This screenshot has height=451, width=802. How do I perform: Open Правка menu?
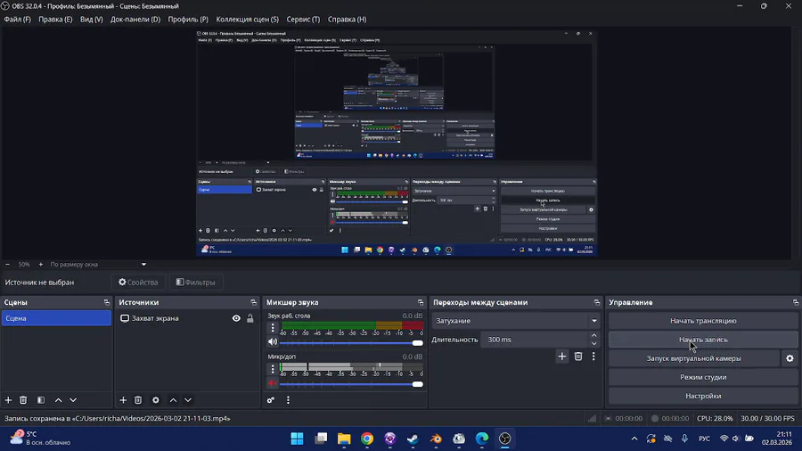[x=55, y=20]
